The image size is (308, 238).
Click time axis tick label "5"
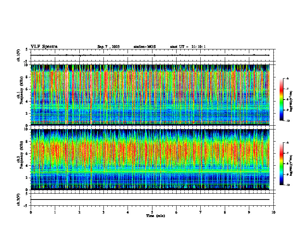point(152,212)
